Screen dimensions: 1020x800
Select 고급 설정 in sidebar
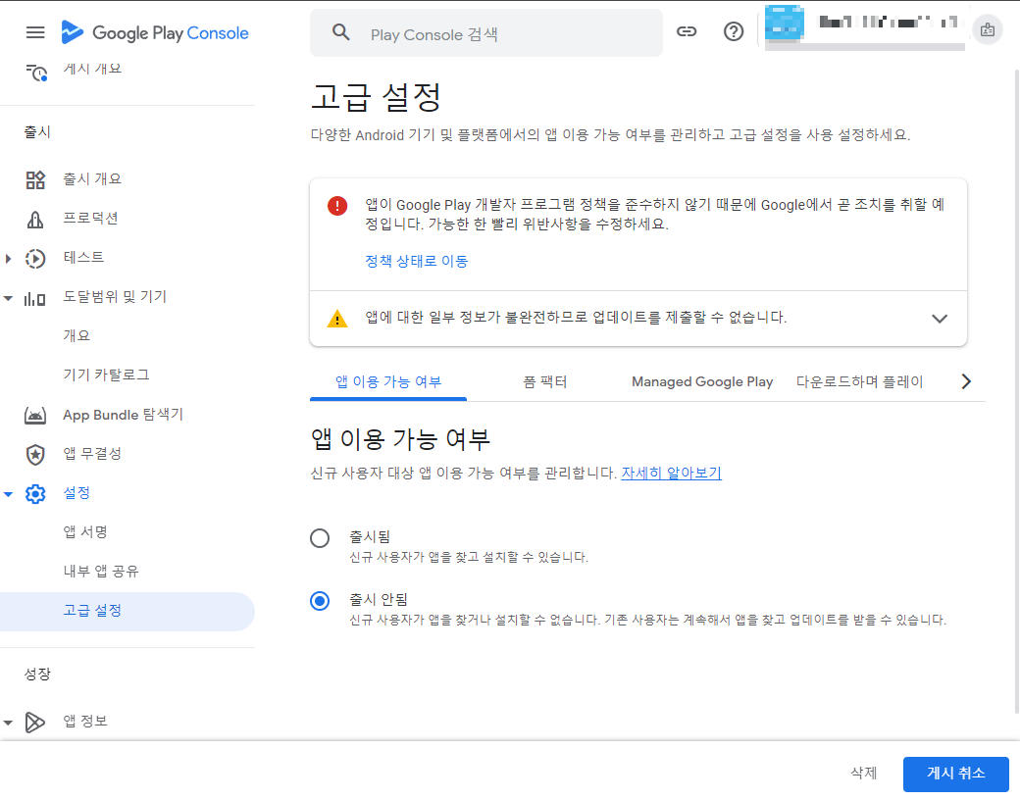[127, 611]
